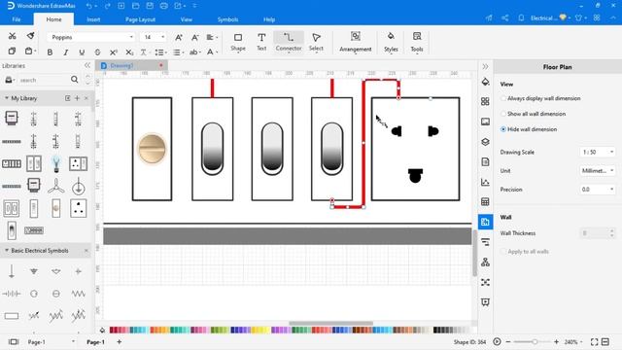Open the Tools menu
Image resolution: width=622 pixels, height=350 pixels.
pos(417,42)
